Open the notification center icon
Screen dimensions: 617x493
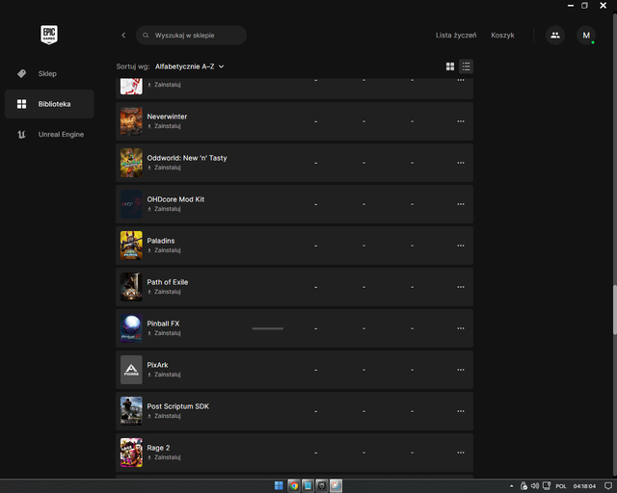click(x=608, y=486)
